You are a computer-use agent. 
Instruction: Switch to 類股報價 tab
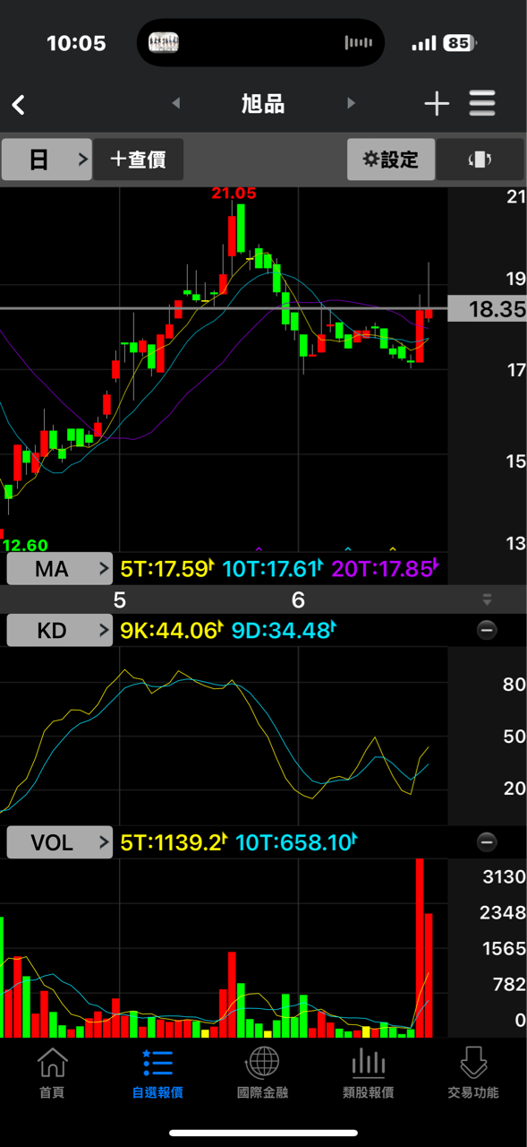pyautogui.click(x=368, y=1074)
